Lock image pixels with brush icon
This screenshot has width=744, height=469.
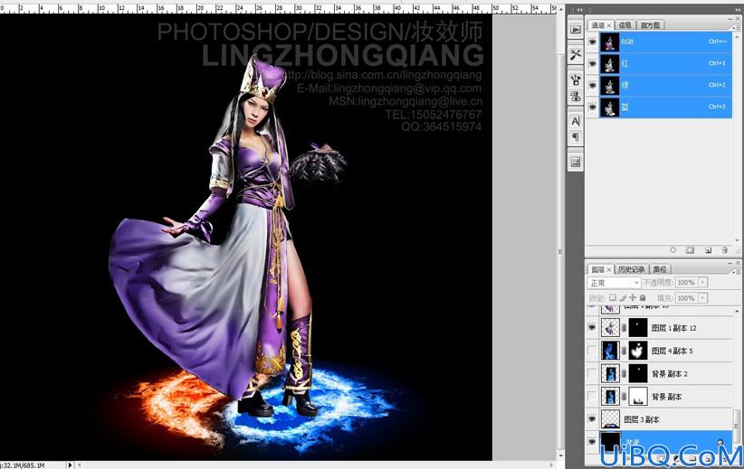coord(623,297)
